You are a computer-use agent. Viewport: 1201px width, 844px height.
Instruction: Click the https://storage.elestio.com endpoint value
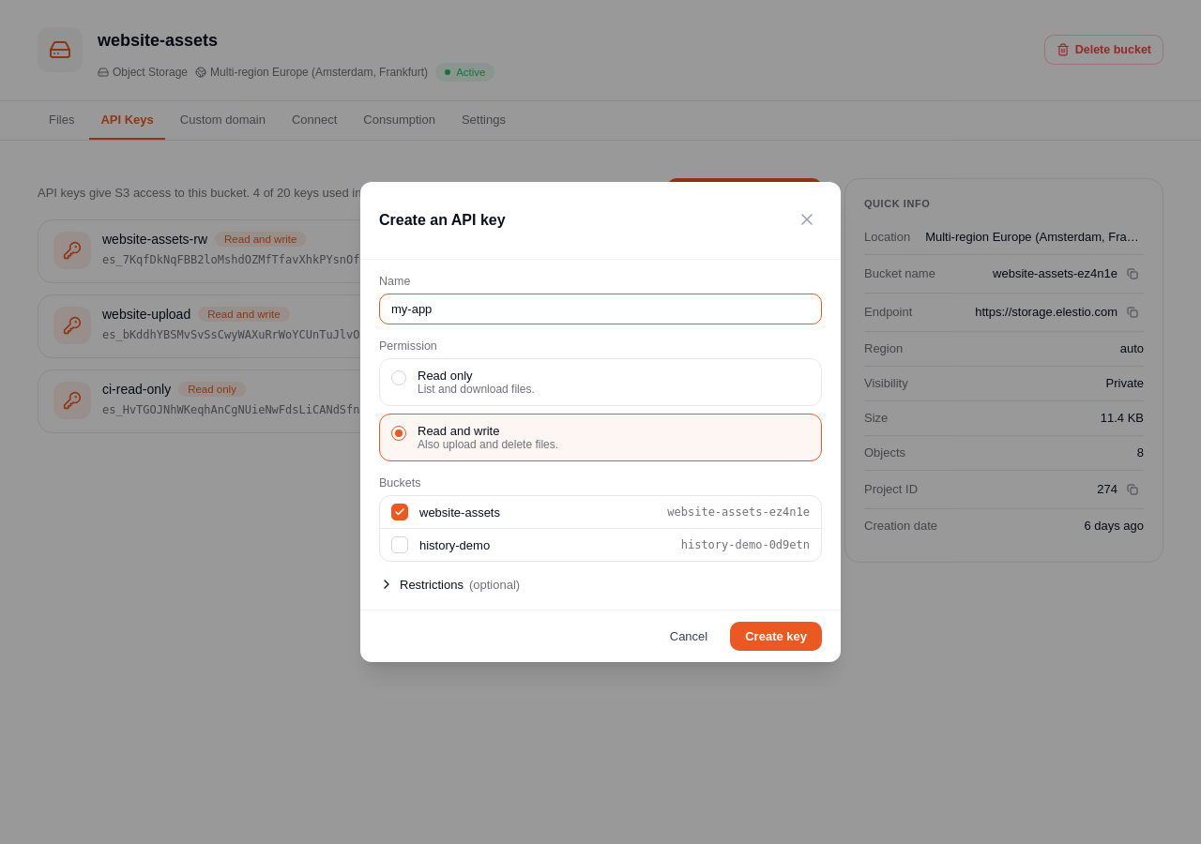point(1046,312)
